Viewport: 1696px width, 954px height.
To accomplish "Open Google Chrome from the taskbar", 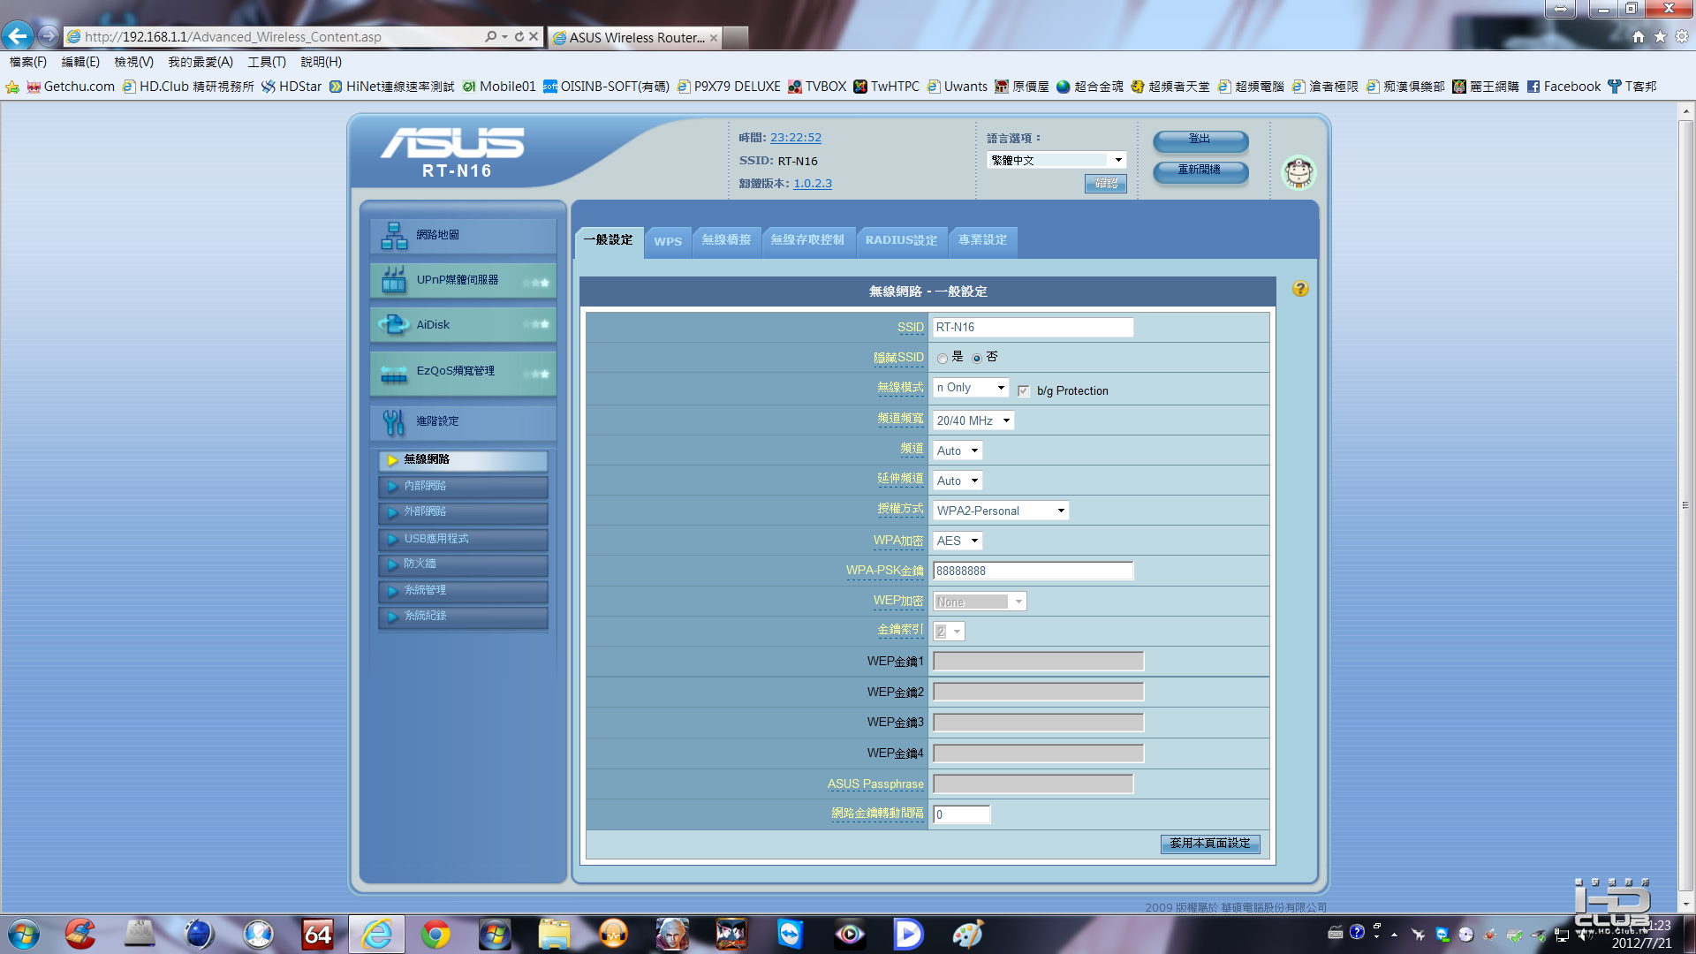I will [x=435, y=934].
